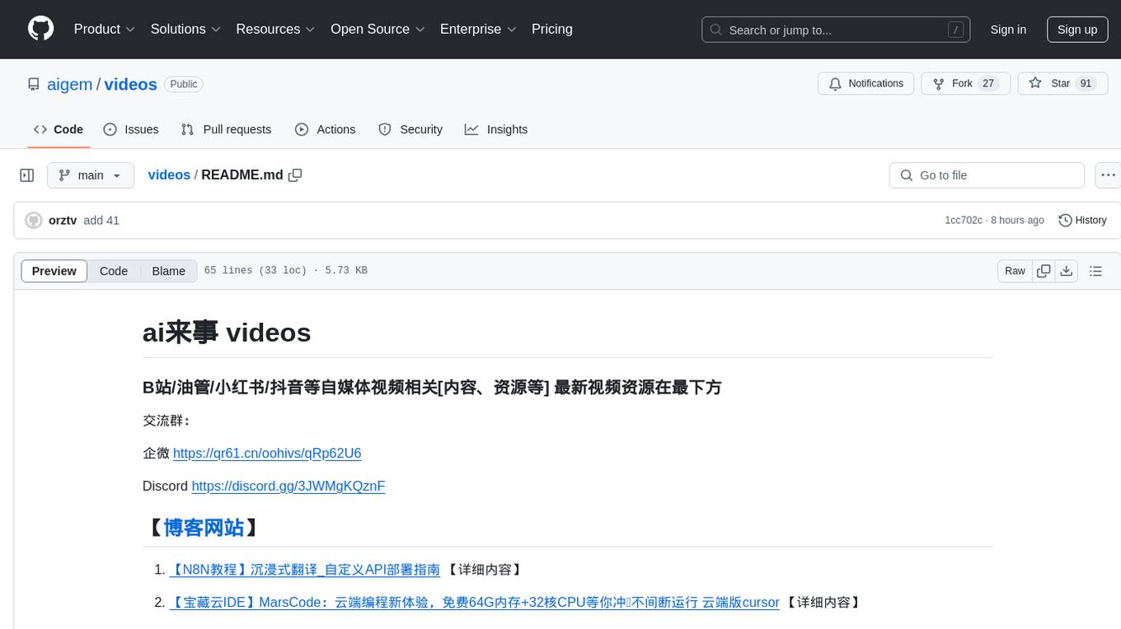Select the Preview view toggle
This screenshot has width=1121, height=629.
tap(54, 271)
